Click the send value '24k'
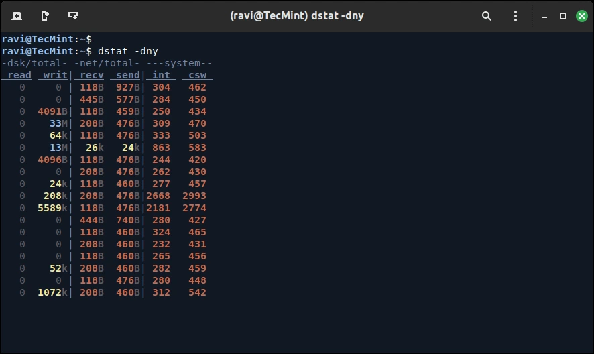Screen dimensions: 594x354 [131, 147]
